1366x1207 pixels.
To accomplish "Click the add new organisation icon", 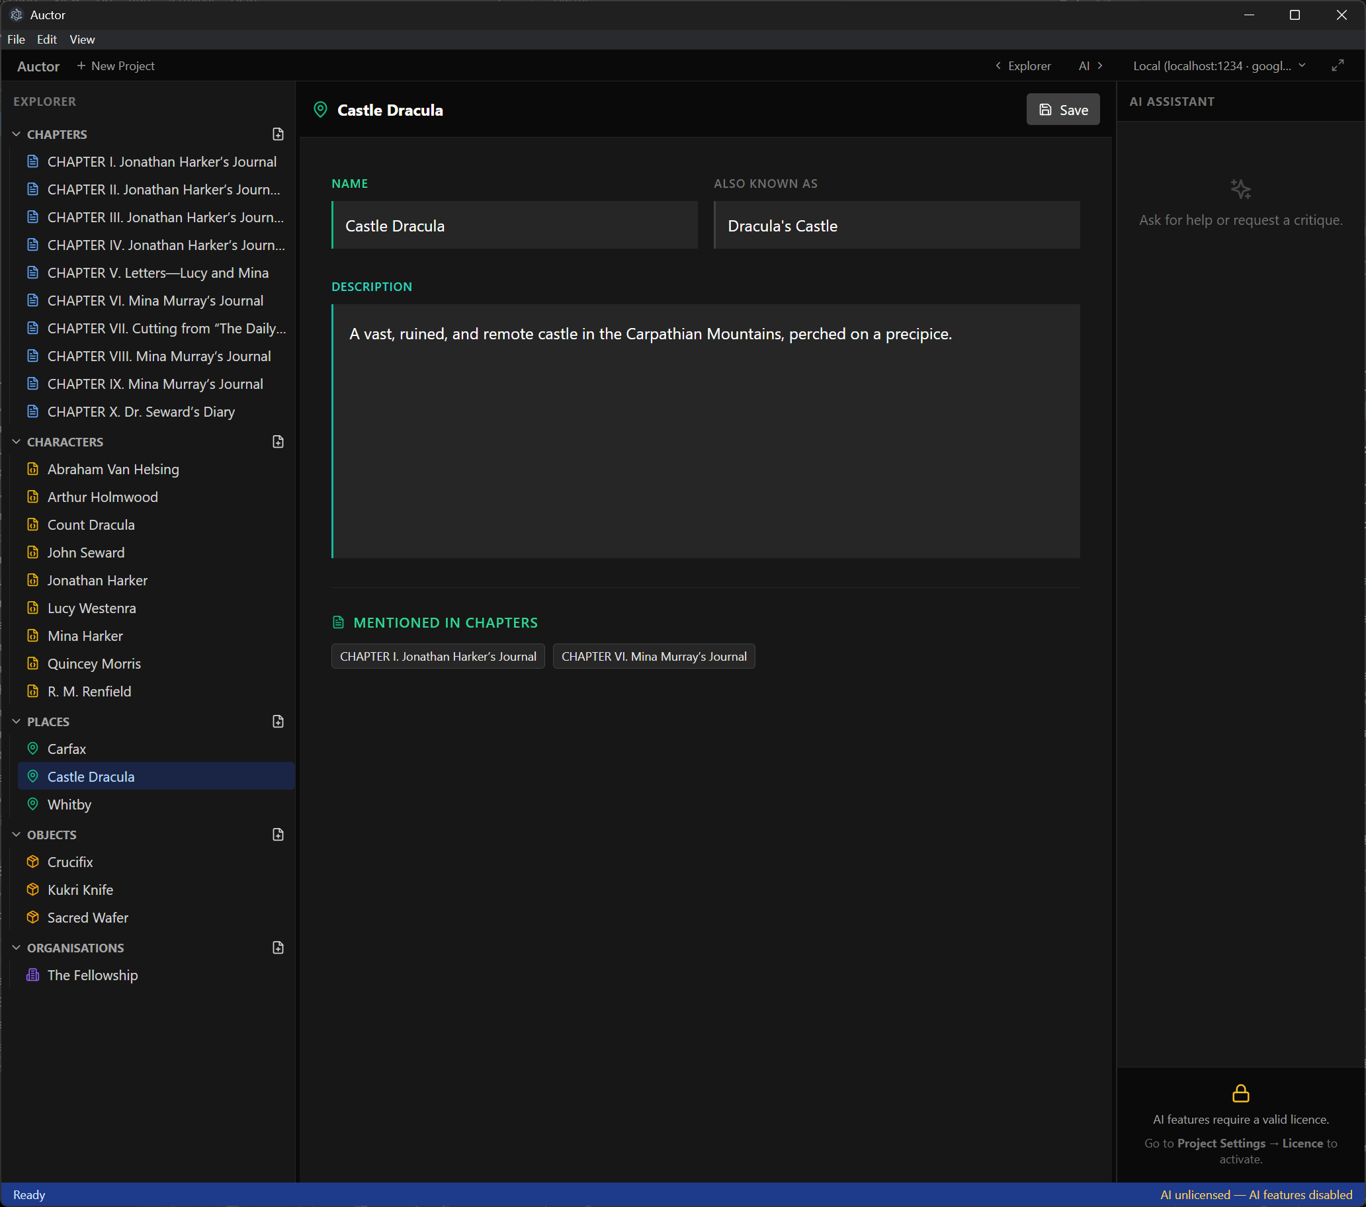I will pos(278,947).
